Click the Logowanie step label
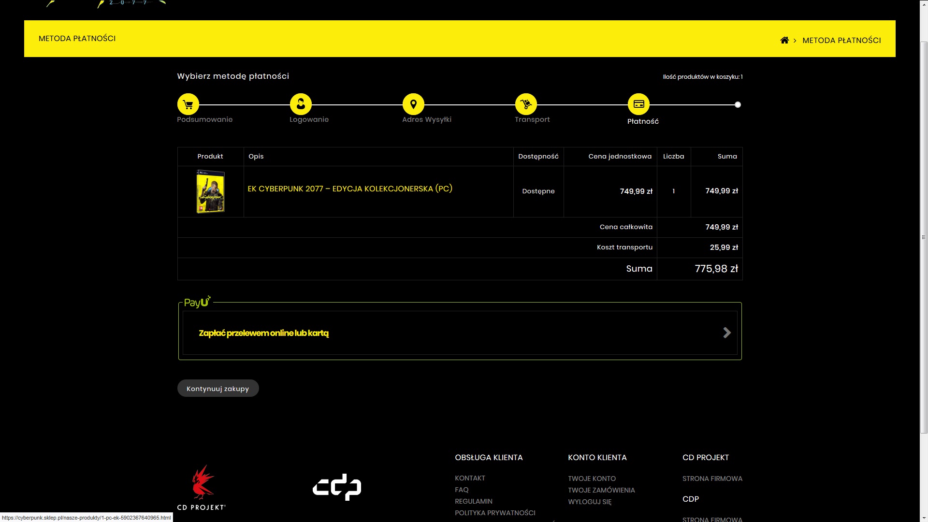 pyautogui.click(x=309, y=119)
